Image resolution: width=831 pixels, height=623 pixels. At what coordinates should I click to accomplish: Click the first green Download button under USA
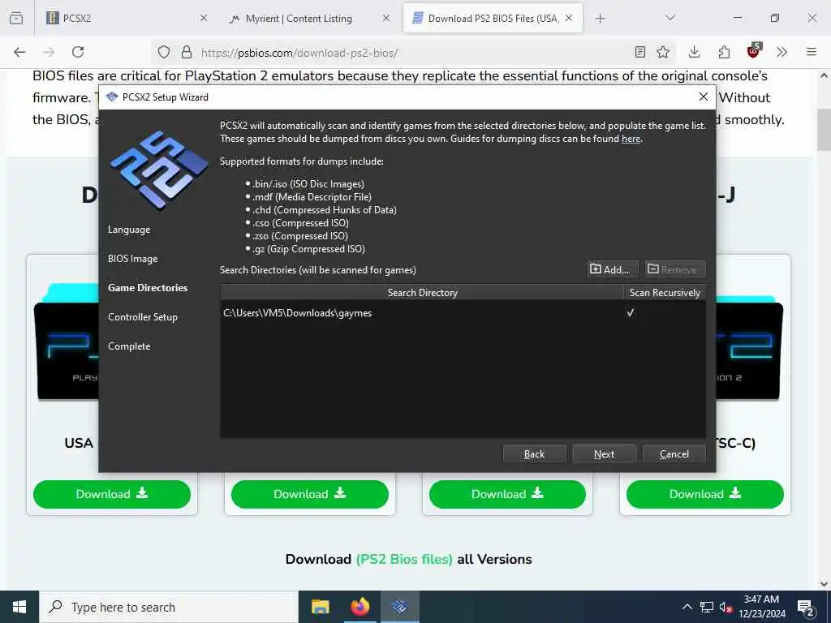(112, 494)
